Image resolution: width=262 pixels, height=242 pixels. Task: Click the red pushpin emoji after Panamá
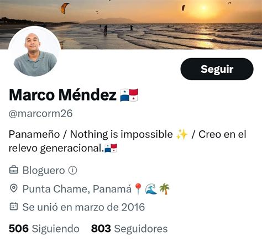[x=138, y=189]
